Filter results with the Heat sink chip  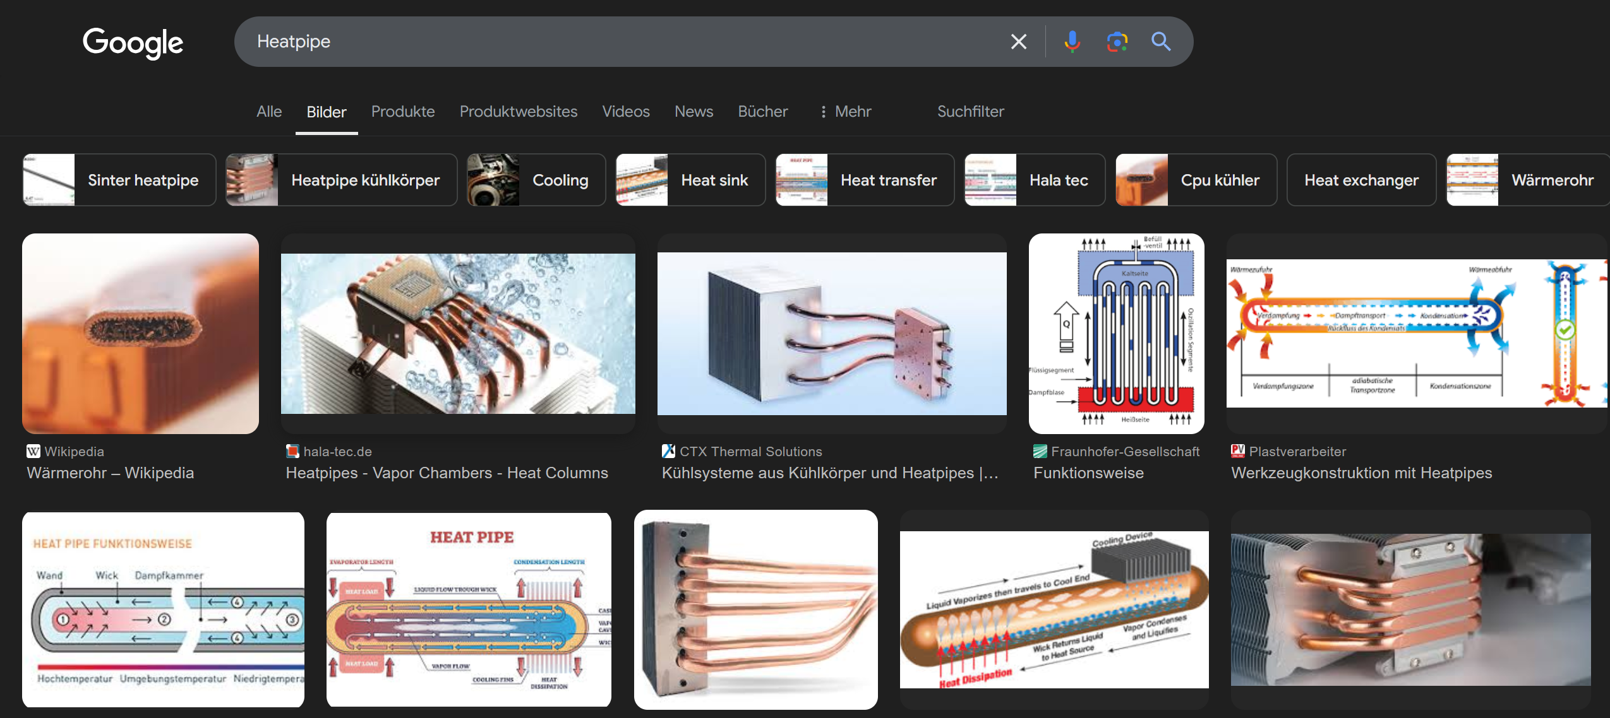pyautogui.click(x=690, y=180)
